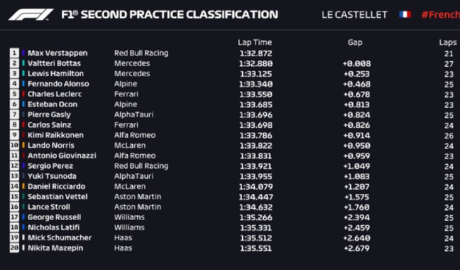Click the French flag icon

coord(405,15)
